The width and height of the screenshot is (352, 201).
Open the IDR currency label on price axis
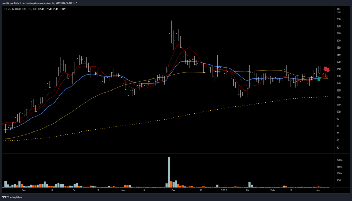click(x=338, y=8)
